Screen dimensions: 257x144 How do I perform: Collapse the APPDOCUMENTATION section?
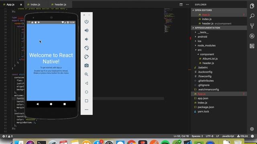coord(219,28)
